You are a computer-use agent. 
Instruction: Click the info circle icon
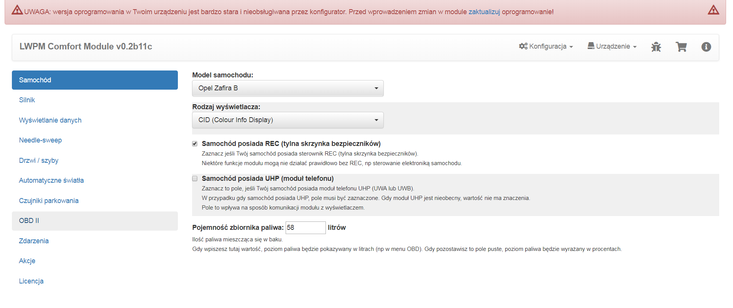706,47
